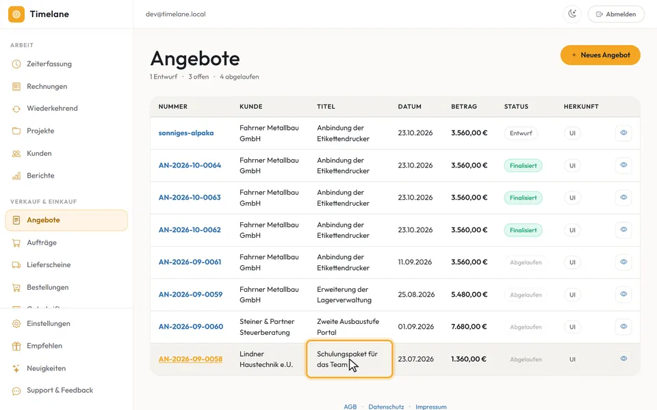Open Projekte in the sidebar
Screen dimensions: 657x410
click(40, 131)
